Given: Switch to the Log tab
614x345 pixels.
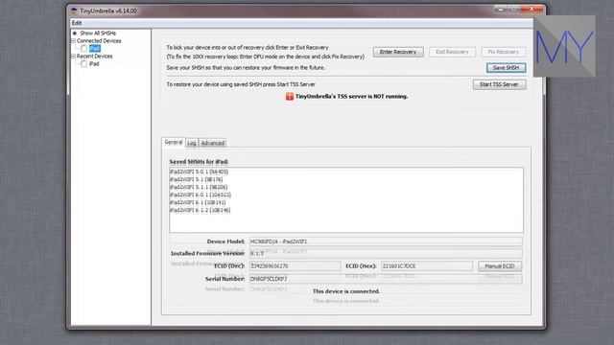Looking at the screenshot, I should coord(192,143).
